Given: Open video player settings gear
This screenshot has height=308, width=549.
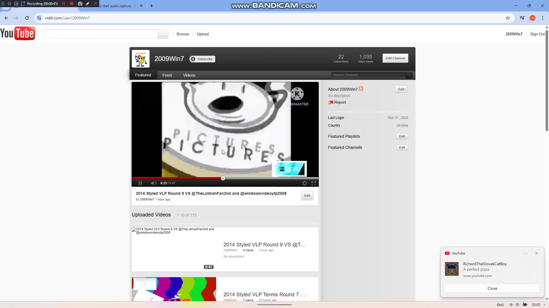Looking at the screenshot, I should pos(305,183).
